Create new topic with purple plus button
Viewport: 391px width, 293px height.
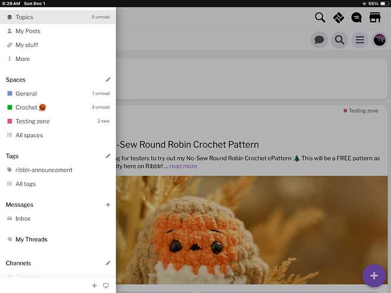[374, 275]
